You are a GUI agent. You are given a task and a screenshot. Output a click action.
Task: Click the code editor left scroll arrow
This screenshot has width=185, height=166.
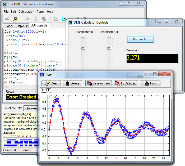[x=6, y=87]
